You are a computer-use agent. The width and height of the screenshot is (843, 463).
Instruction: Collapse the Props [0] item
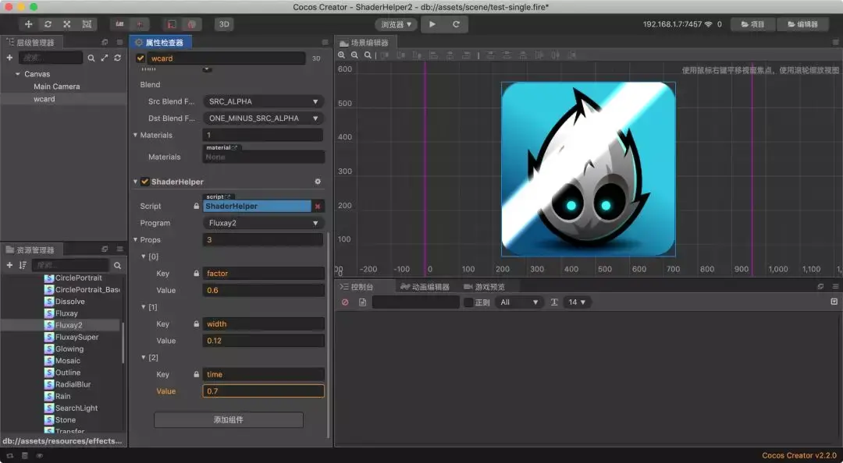(x=144, y=256)
